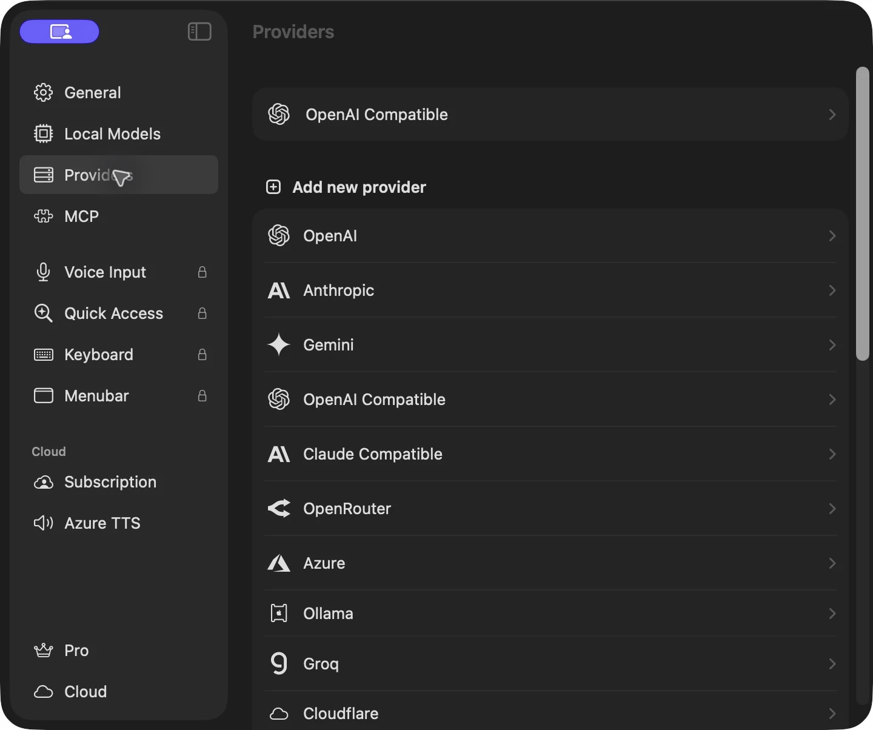Open Voice Input settings

coord(119,272)
